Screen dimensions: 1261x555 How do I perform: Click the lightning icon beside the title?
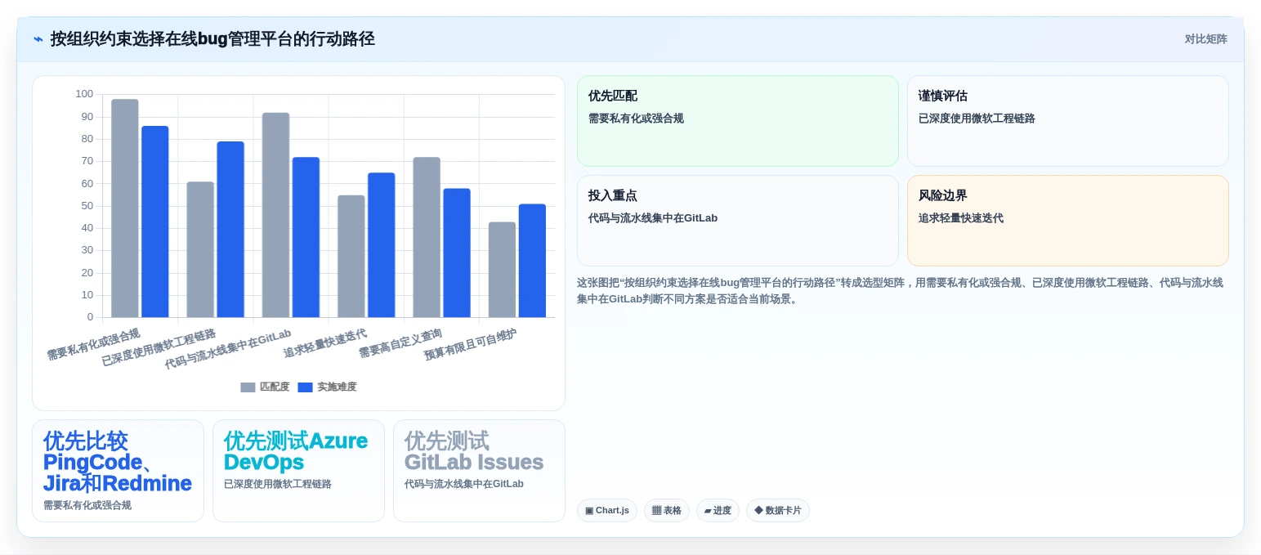[x=38, y=39]
